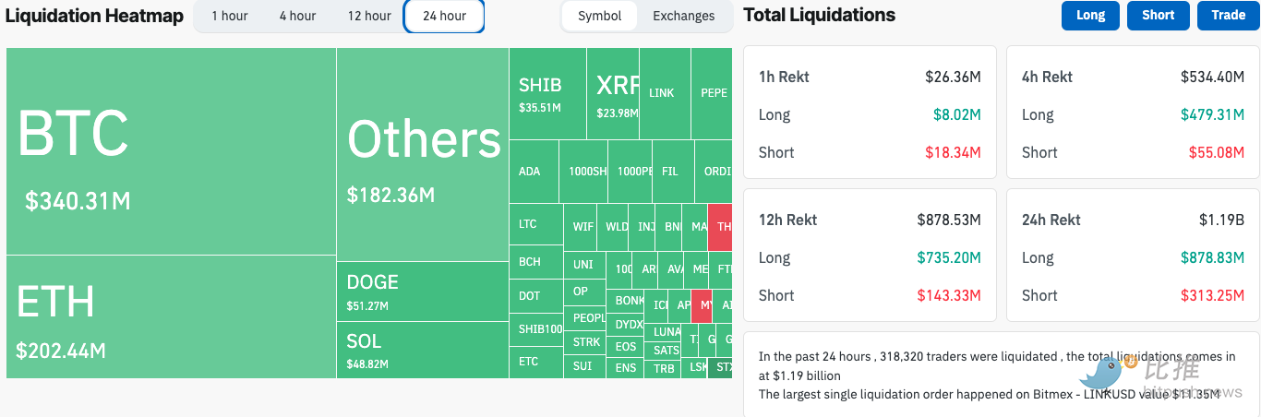Toggle heatmap view to Symbol
Viewport: 1261px width, 417px height.
pos(599,16)
